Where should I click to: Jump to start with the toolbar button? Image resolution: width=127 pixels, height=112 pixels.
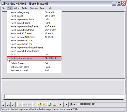pos(20,105)
